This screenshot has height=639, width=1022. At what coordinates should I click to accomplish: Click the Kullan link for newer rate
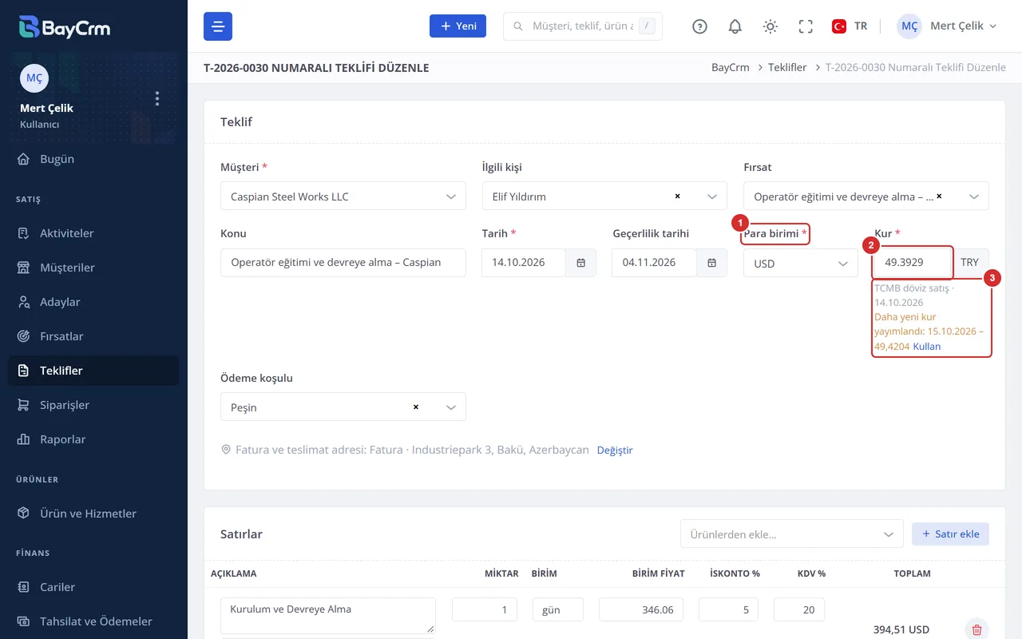(x=927, y=346)
